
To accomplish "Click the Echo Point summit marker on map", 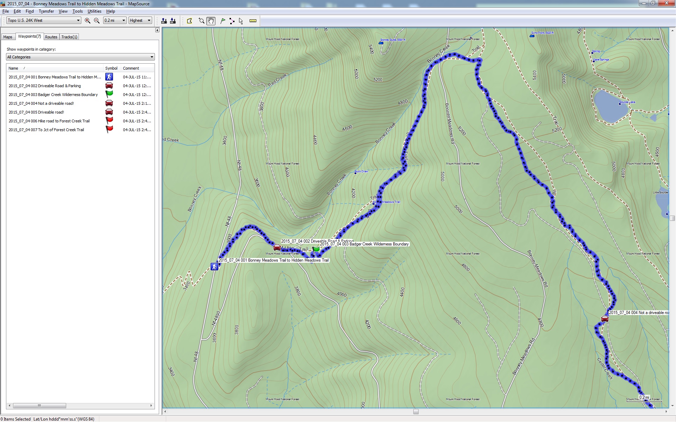I will click(x=532, y=35).
